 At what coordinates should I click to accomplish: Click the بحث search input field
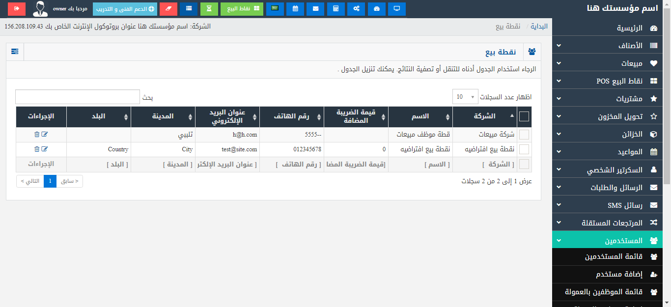[78, 97]
